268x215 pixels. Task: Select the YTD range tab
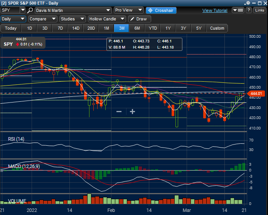tap(153, 28)
